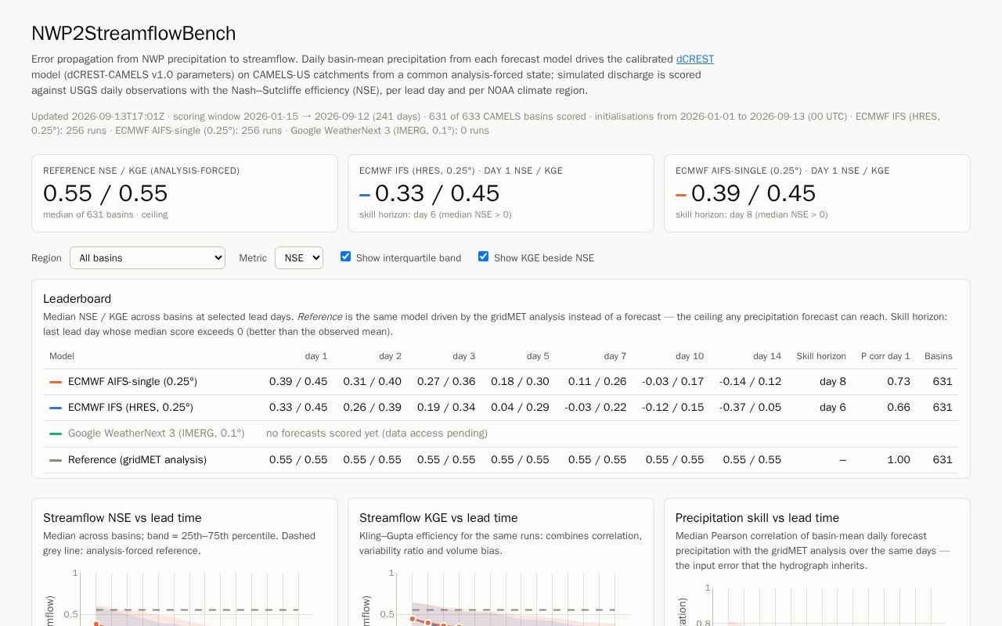Click the Streamflow KGE vs lead time heading

[438, 518]
